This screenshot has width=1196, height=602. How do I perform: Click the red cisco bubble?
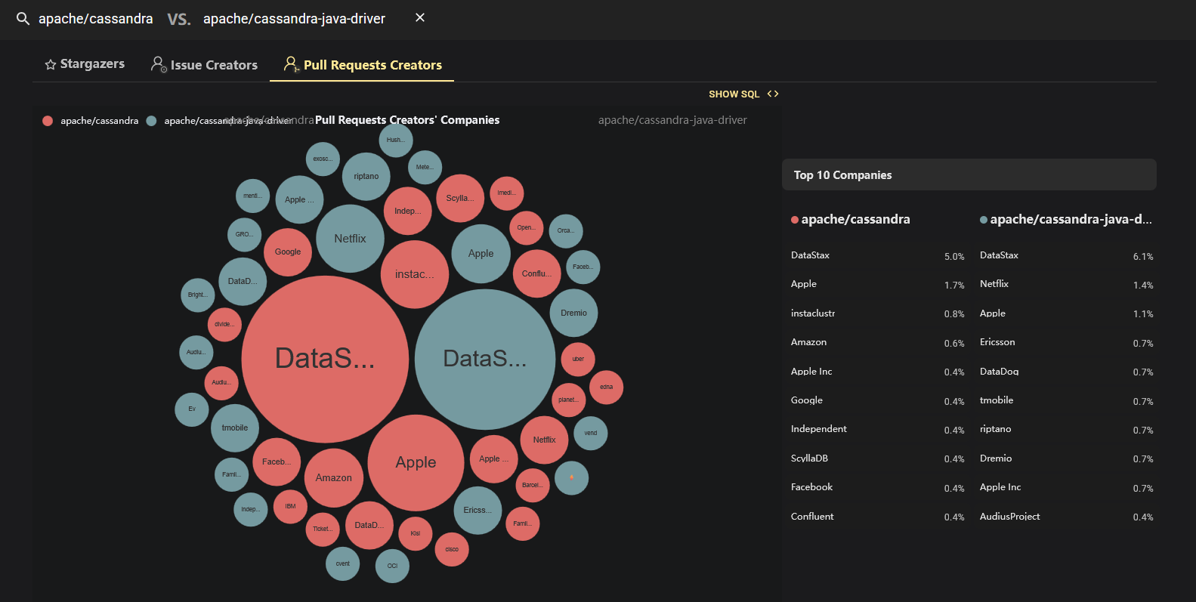(452, 550)
